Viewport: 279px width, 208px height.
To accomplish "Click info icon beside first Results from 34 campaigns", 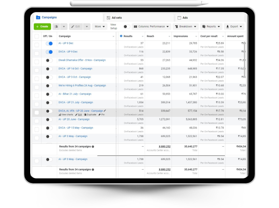I will click(93, 147).
